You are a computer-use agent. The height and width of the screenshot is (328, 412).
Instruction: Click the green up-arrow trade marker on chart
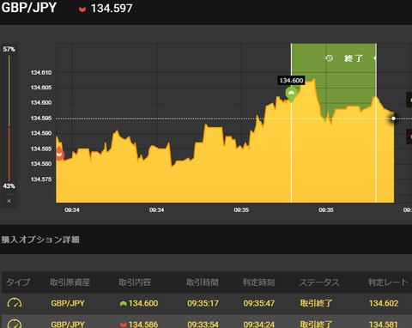pos(291,94)
